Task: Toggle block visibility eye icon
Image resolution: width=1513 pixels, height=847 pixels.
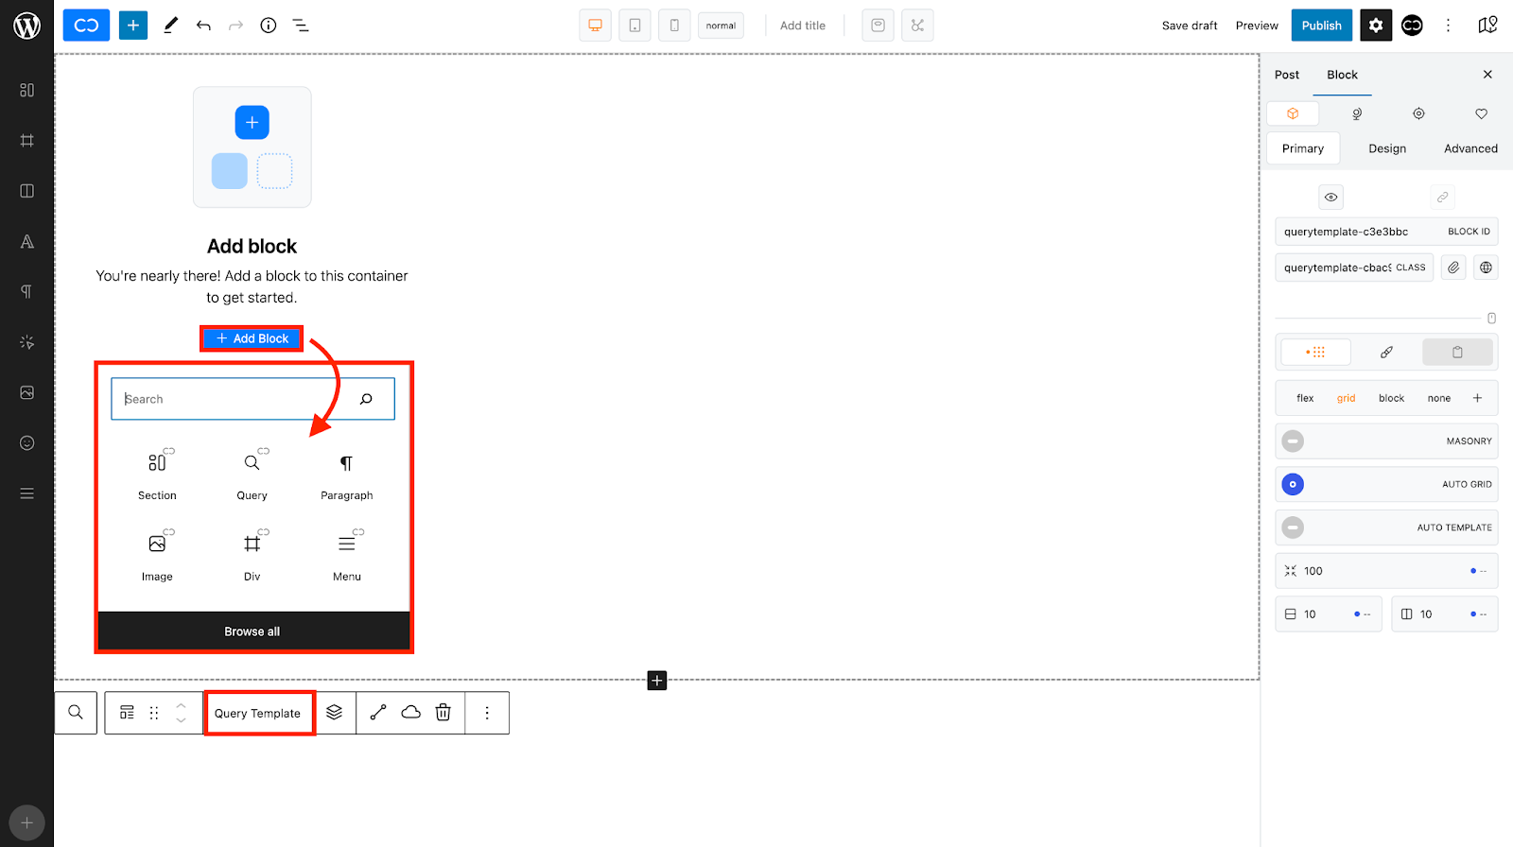Action: pyautogui.click(x=1330, y=198)
